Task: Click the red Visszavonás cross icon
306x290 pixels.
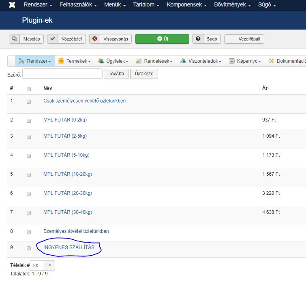Action: click(x=95, y=38)
